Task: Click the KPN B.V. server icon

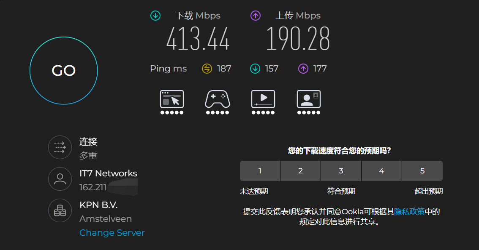Action: (x=60, y=210)
